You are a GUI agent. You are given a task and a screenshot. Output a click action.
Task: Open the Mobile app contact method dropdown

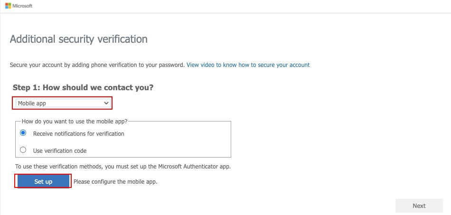pos(63,103)
